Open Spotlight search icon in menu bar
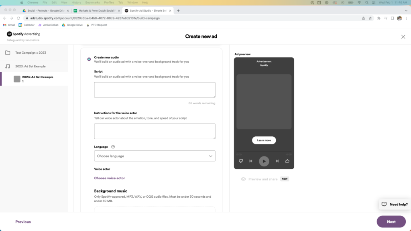The width and height of the screenshot is (411, 231). 367,2
